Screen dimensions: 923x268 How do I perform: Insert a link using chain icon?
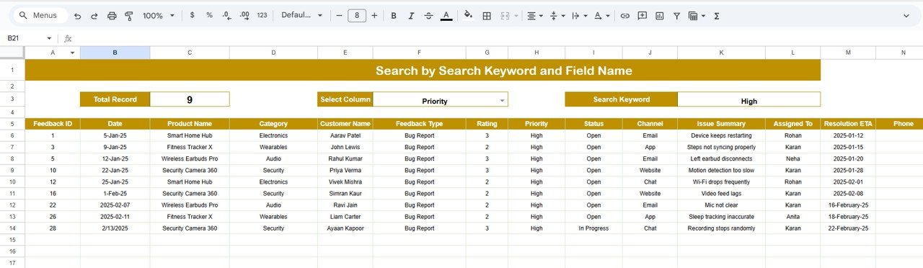[624, 15]
